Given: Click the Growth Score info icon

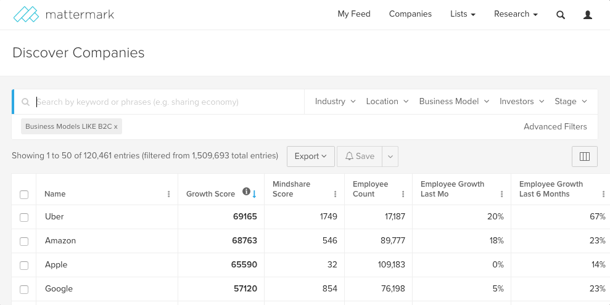Looking at the screenshot, I should (x=246, y=191).
